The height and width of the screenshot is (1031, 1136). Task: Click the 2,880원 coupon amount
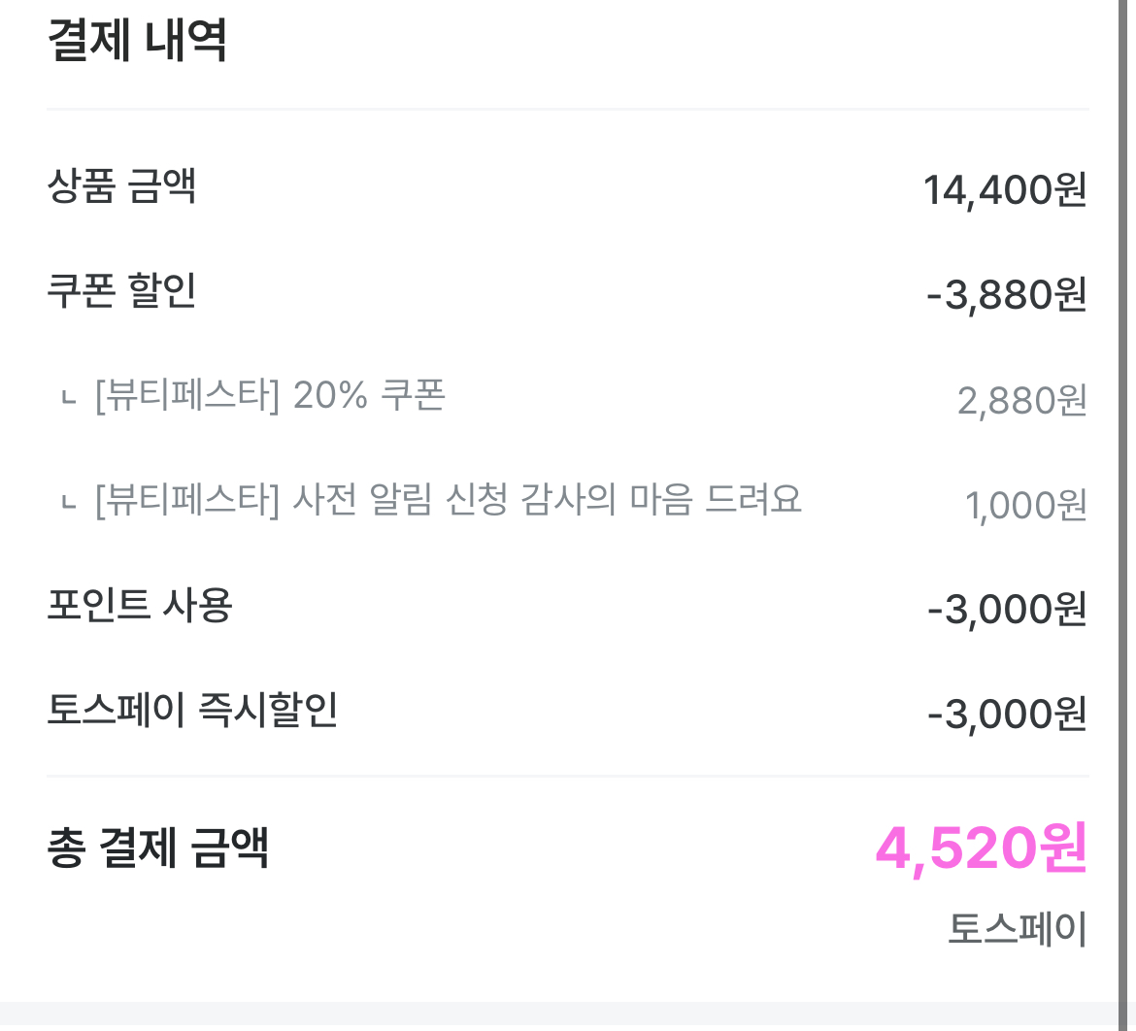tap(1021, 401)
